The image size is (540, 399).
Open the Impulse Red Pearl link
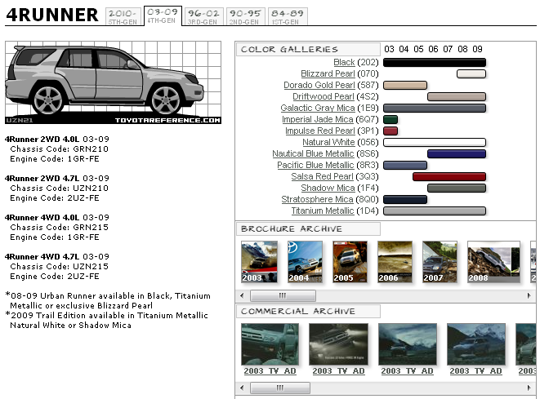320,131
